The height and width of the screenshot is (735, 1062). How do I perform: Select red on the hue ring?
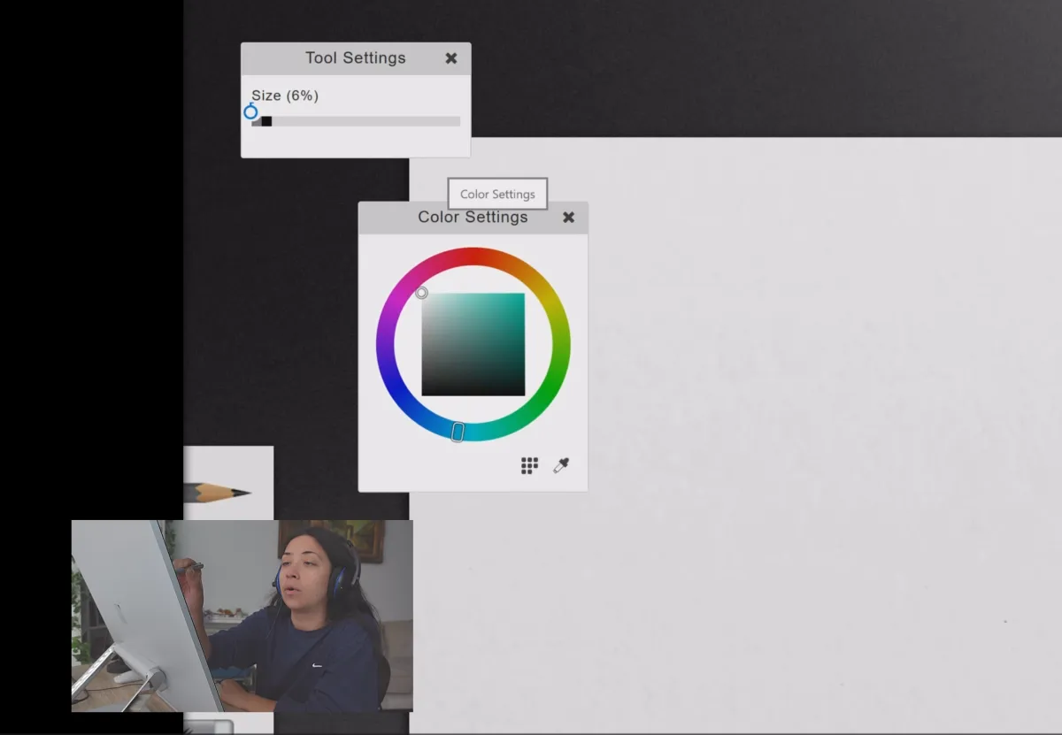pyautogui.click(x=473, y=256)
